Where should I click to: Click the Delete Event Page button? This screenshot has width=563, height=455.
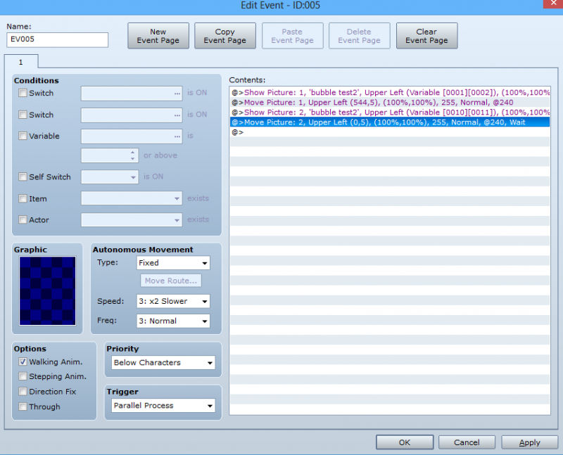pos(359,36)
